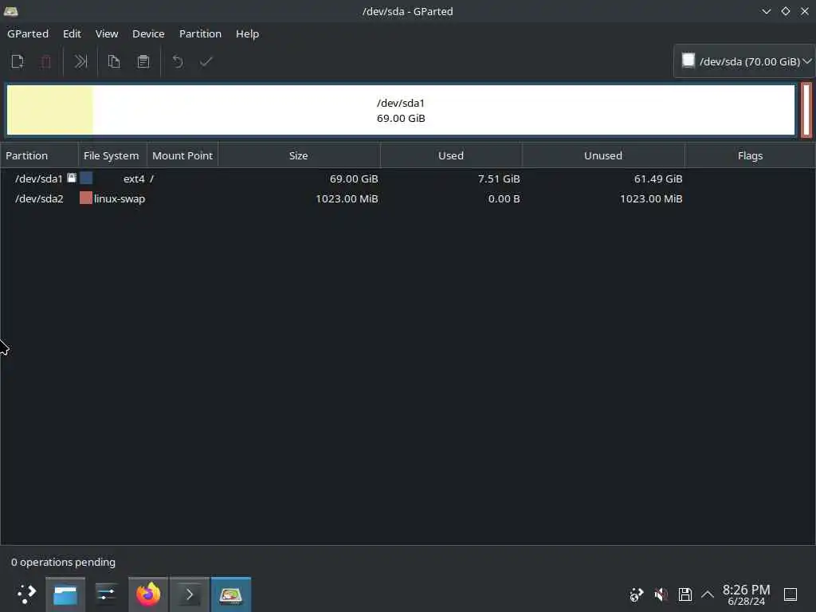Open the Partition menu
Screen dimensions: 816x612
tap(200, 33)
